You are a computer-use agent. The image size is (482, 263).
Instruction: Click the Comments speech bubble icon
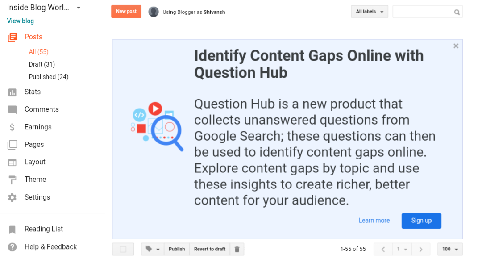(x=12, y=110)
